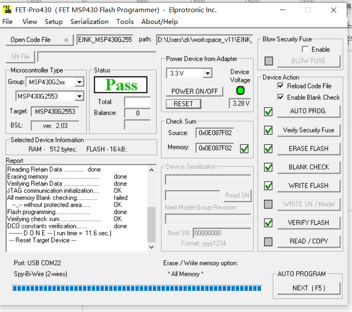Click the green Pass status display
The height and width of the screenshot is (312, 352).
[121, 85]
